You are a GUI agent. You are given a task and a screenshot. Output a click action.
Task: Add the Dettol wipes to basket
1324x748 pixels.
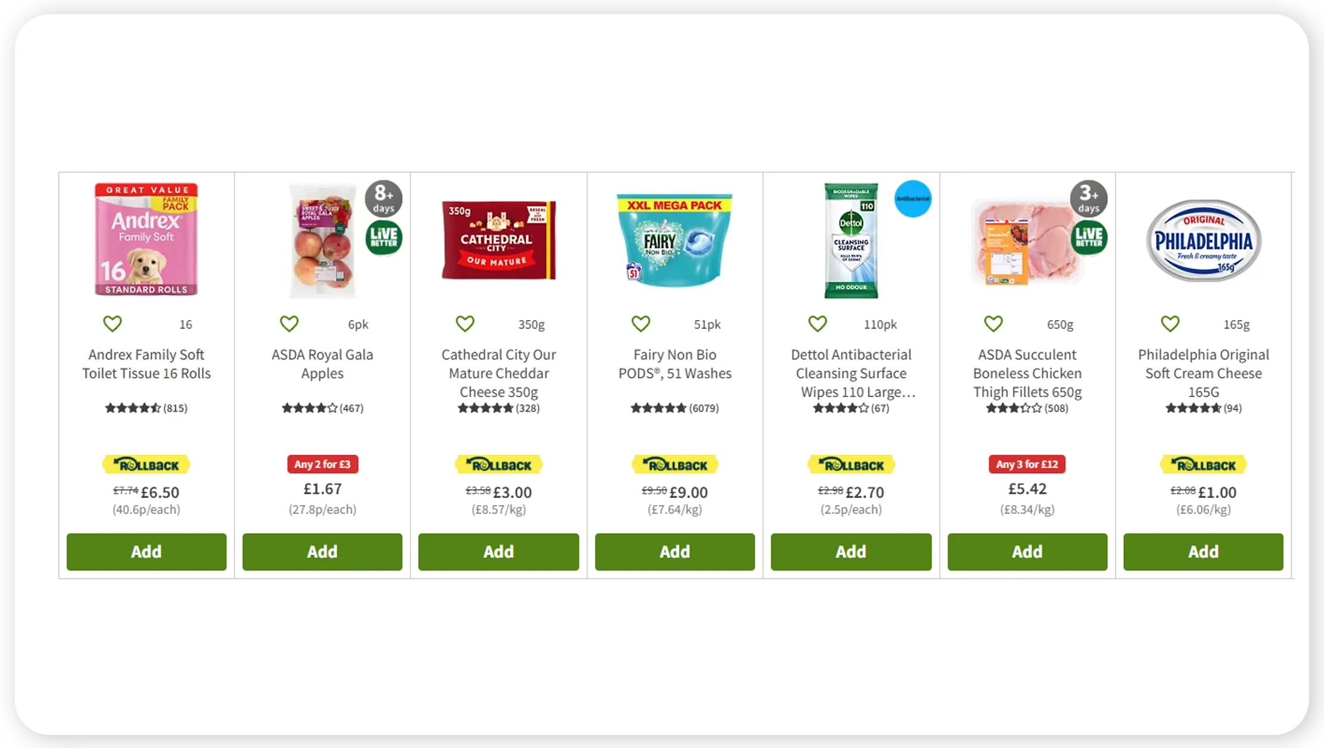(x=851, y=552)
